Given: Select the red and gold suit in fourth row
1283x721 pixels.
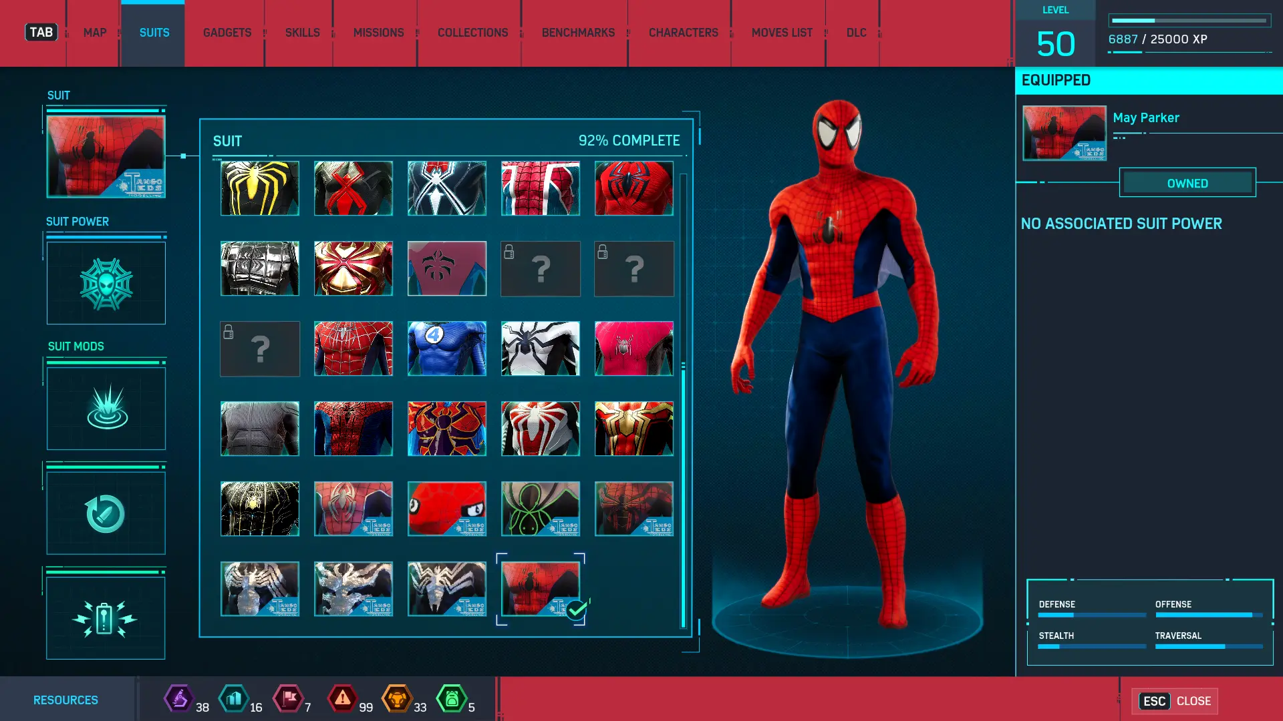Looking at the screenshot, I should (634, 429).
